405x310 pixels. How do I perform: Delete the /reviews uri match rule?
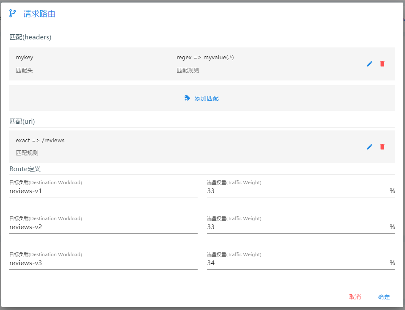coord(382,147)
